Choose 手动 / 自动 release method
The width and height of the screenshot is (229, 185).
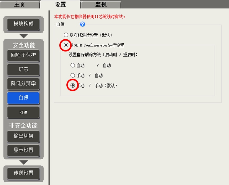pyautogui.click(x=73, y=75)
